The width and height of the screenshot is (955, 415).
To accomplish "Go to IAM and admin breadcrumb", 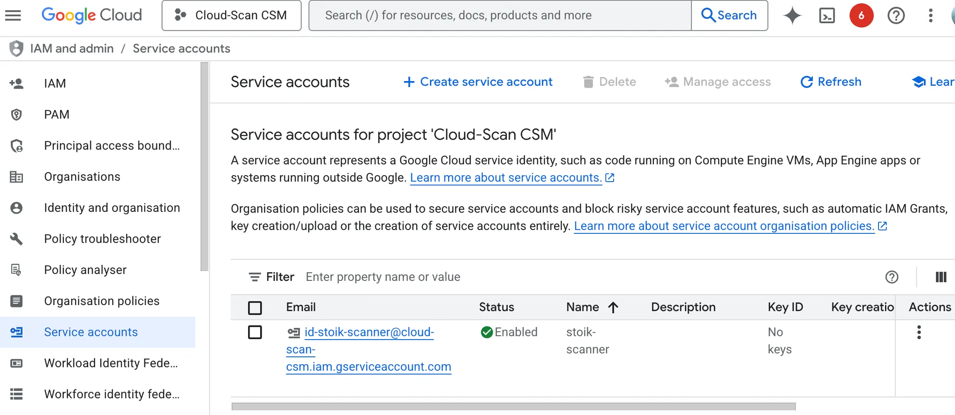I will tap(72, 48).
